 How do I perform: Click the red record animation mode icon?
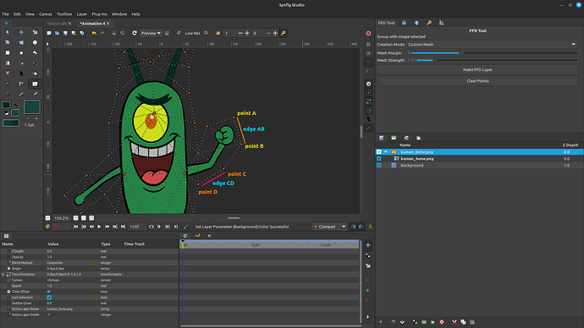(x=368, y=33)
